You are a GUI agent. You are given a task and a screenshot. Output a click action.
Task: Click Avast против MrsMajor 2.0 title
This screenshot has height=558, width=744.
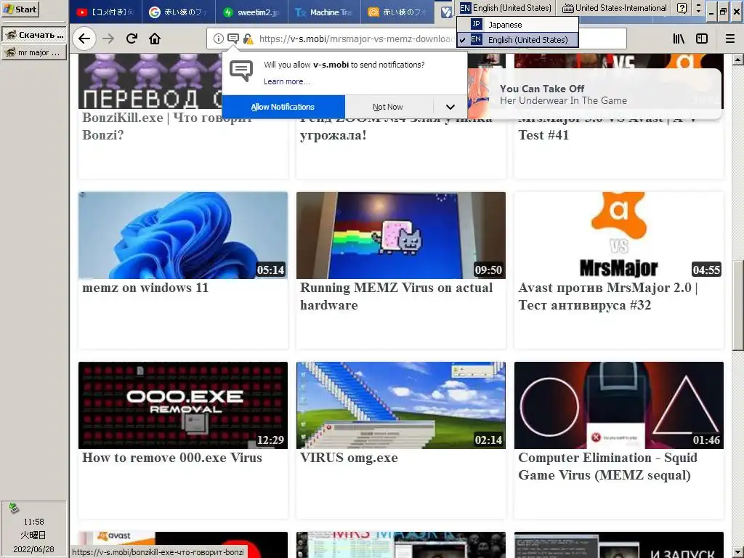(608, 296)
